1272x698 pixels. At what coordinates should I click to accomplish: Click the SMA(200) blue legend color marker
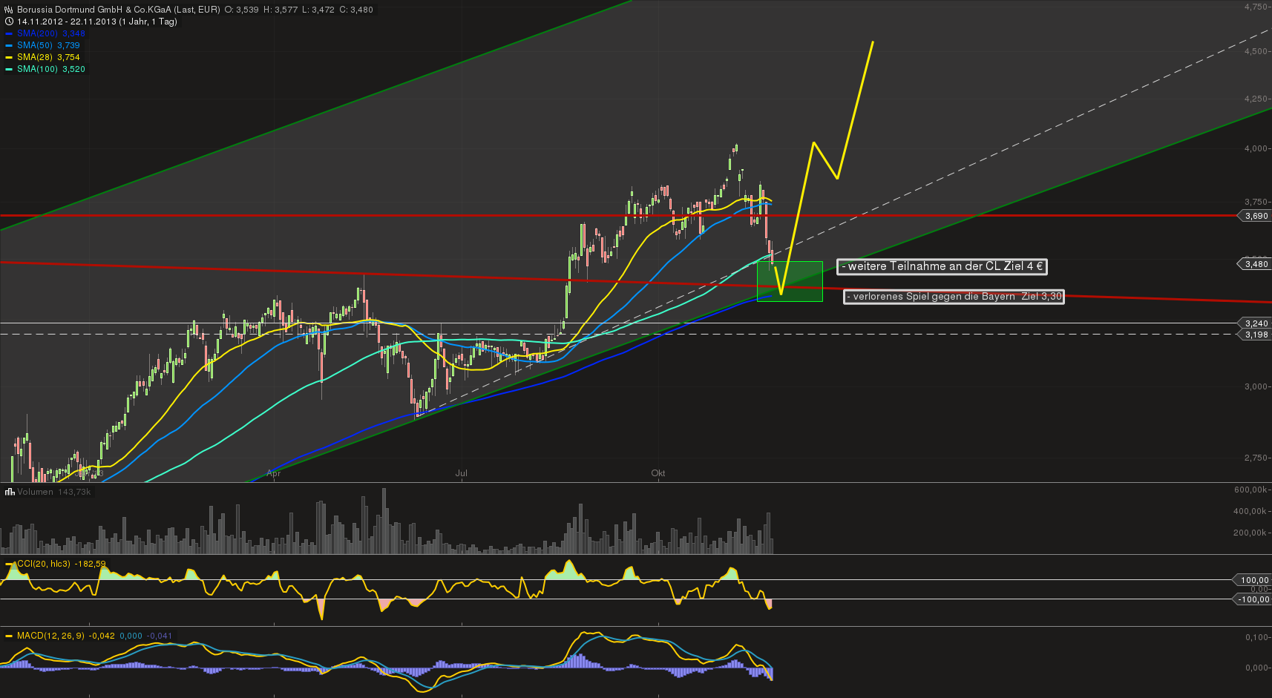[9, 33]
